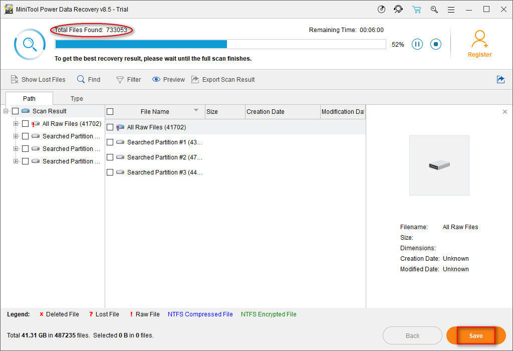
Task: Open the shopping cart purchase icon
Action: point(416,9)
